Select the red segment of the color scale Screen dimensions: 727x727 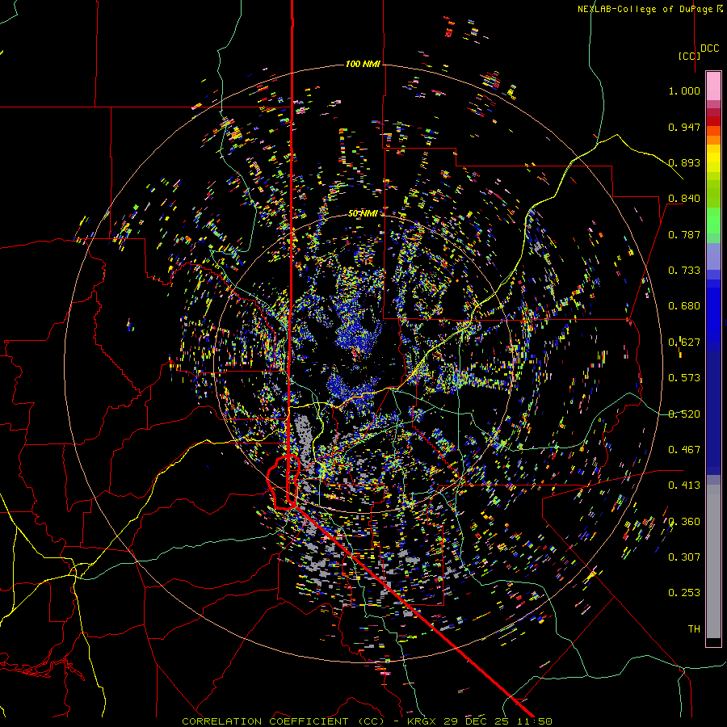pyautogui.click(x=713, y=120)
